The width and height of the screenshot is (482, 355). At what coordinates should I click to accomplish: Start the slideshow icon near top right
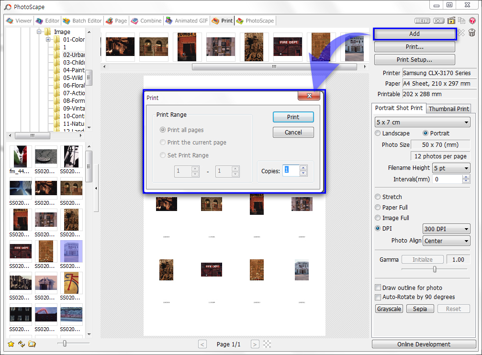(451, 21)
